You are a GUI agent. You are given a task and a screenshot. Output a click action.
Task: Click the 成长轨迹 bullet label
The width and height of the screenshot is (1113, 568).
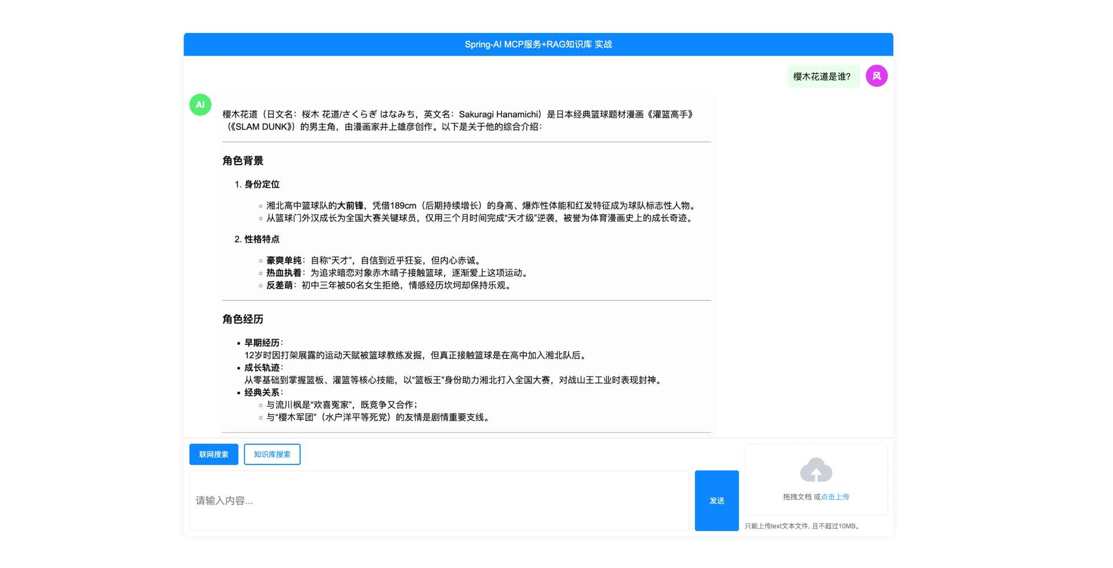(x=262, y=367)
